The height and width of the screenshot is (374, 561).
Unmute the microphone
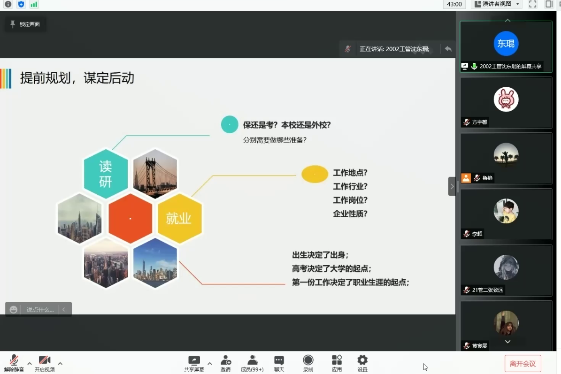pyautogui.click(x=14, y=360)
